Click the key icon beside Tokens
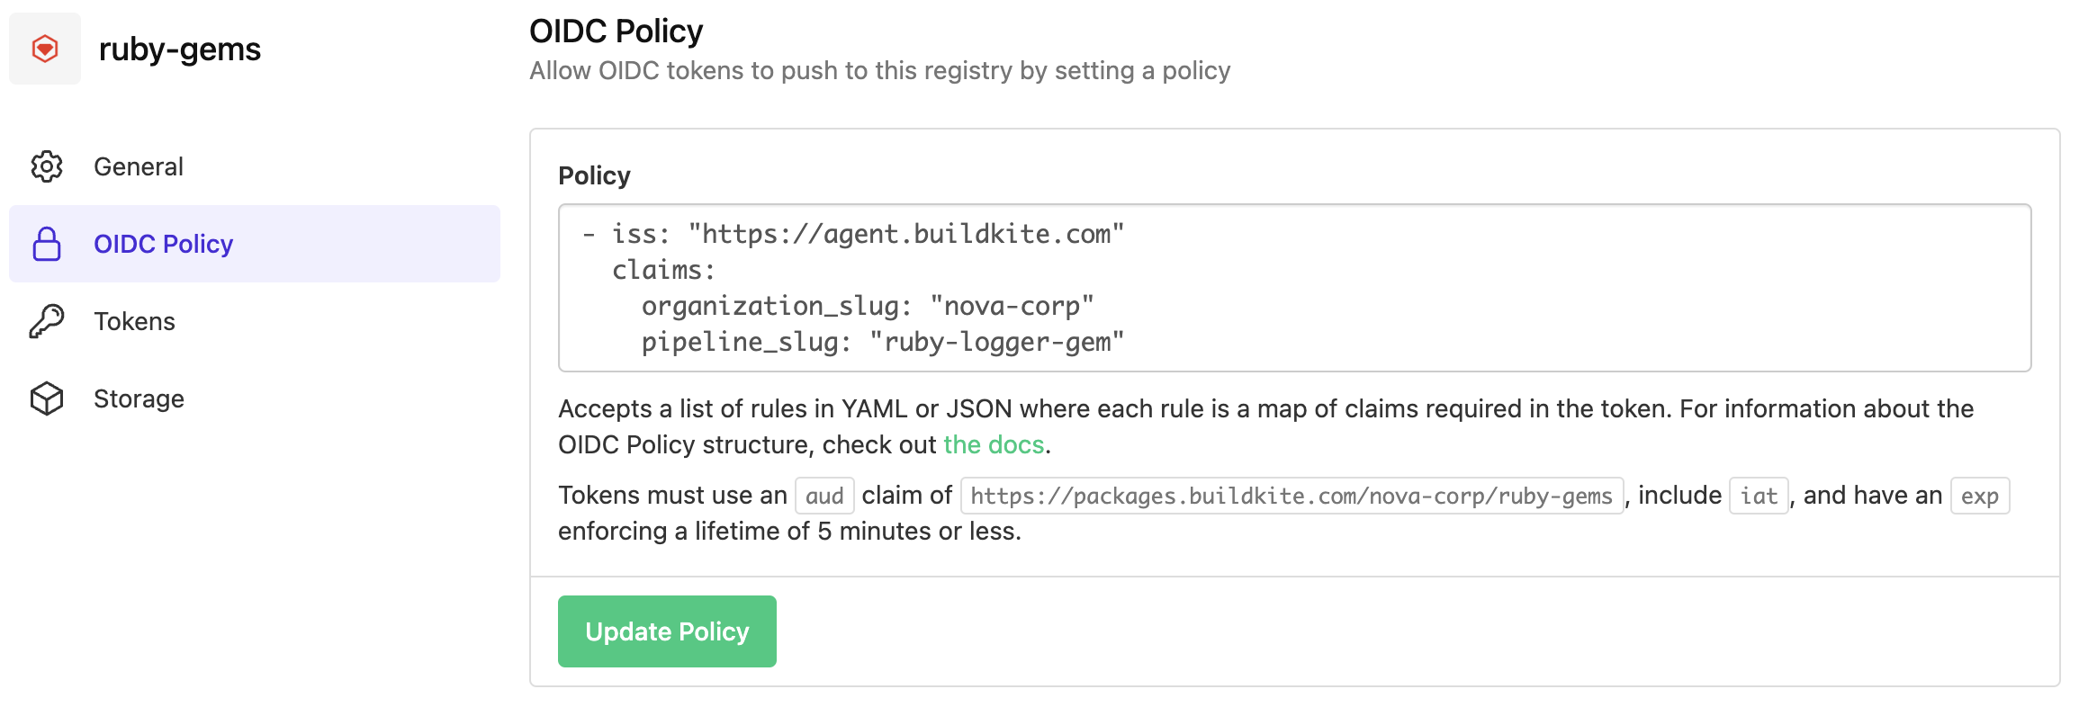This screenshot has height=716, width=2088. [47, 321]
